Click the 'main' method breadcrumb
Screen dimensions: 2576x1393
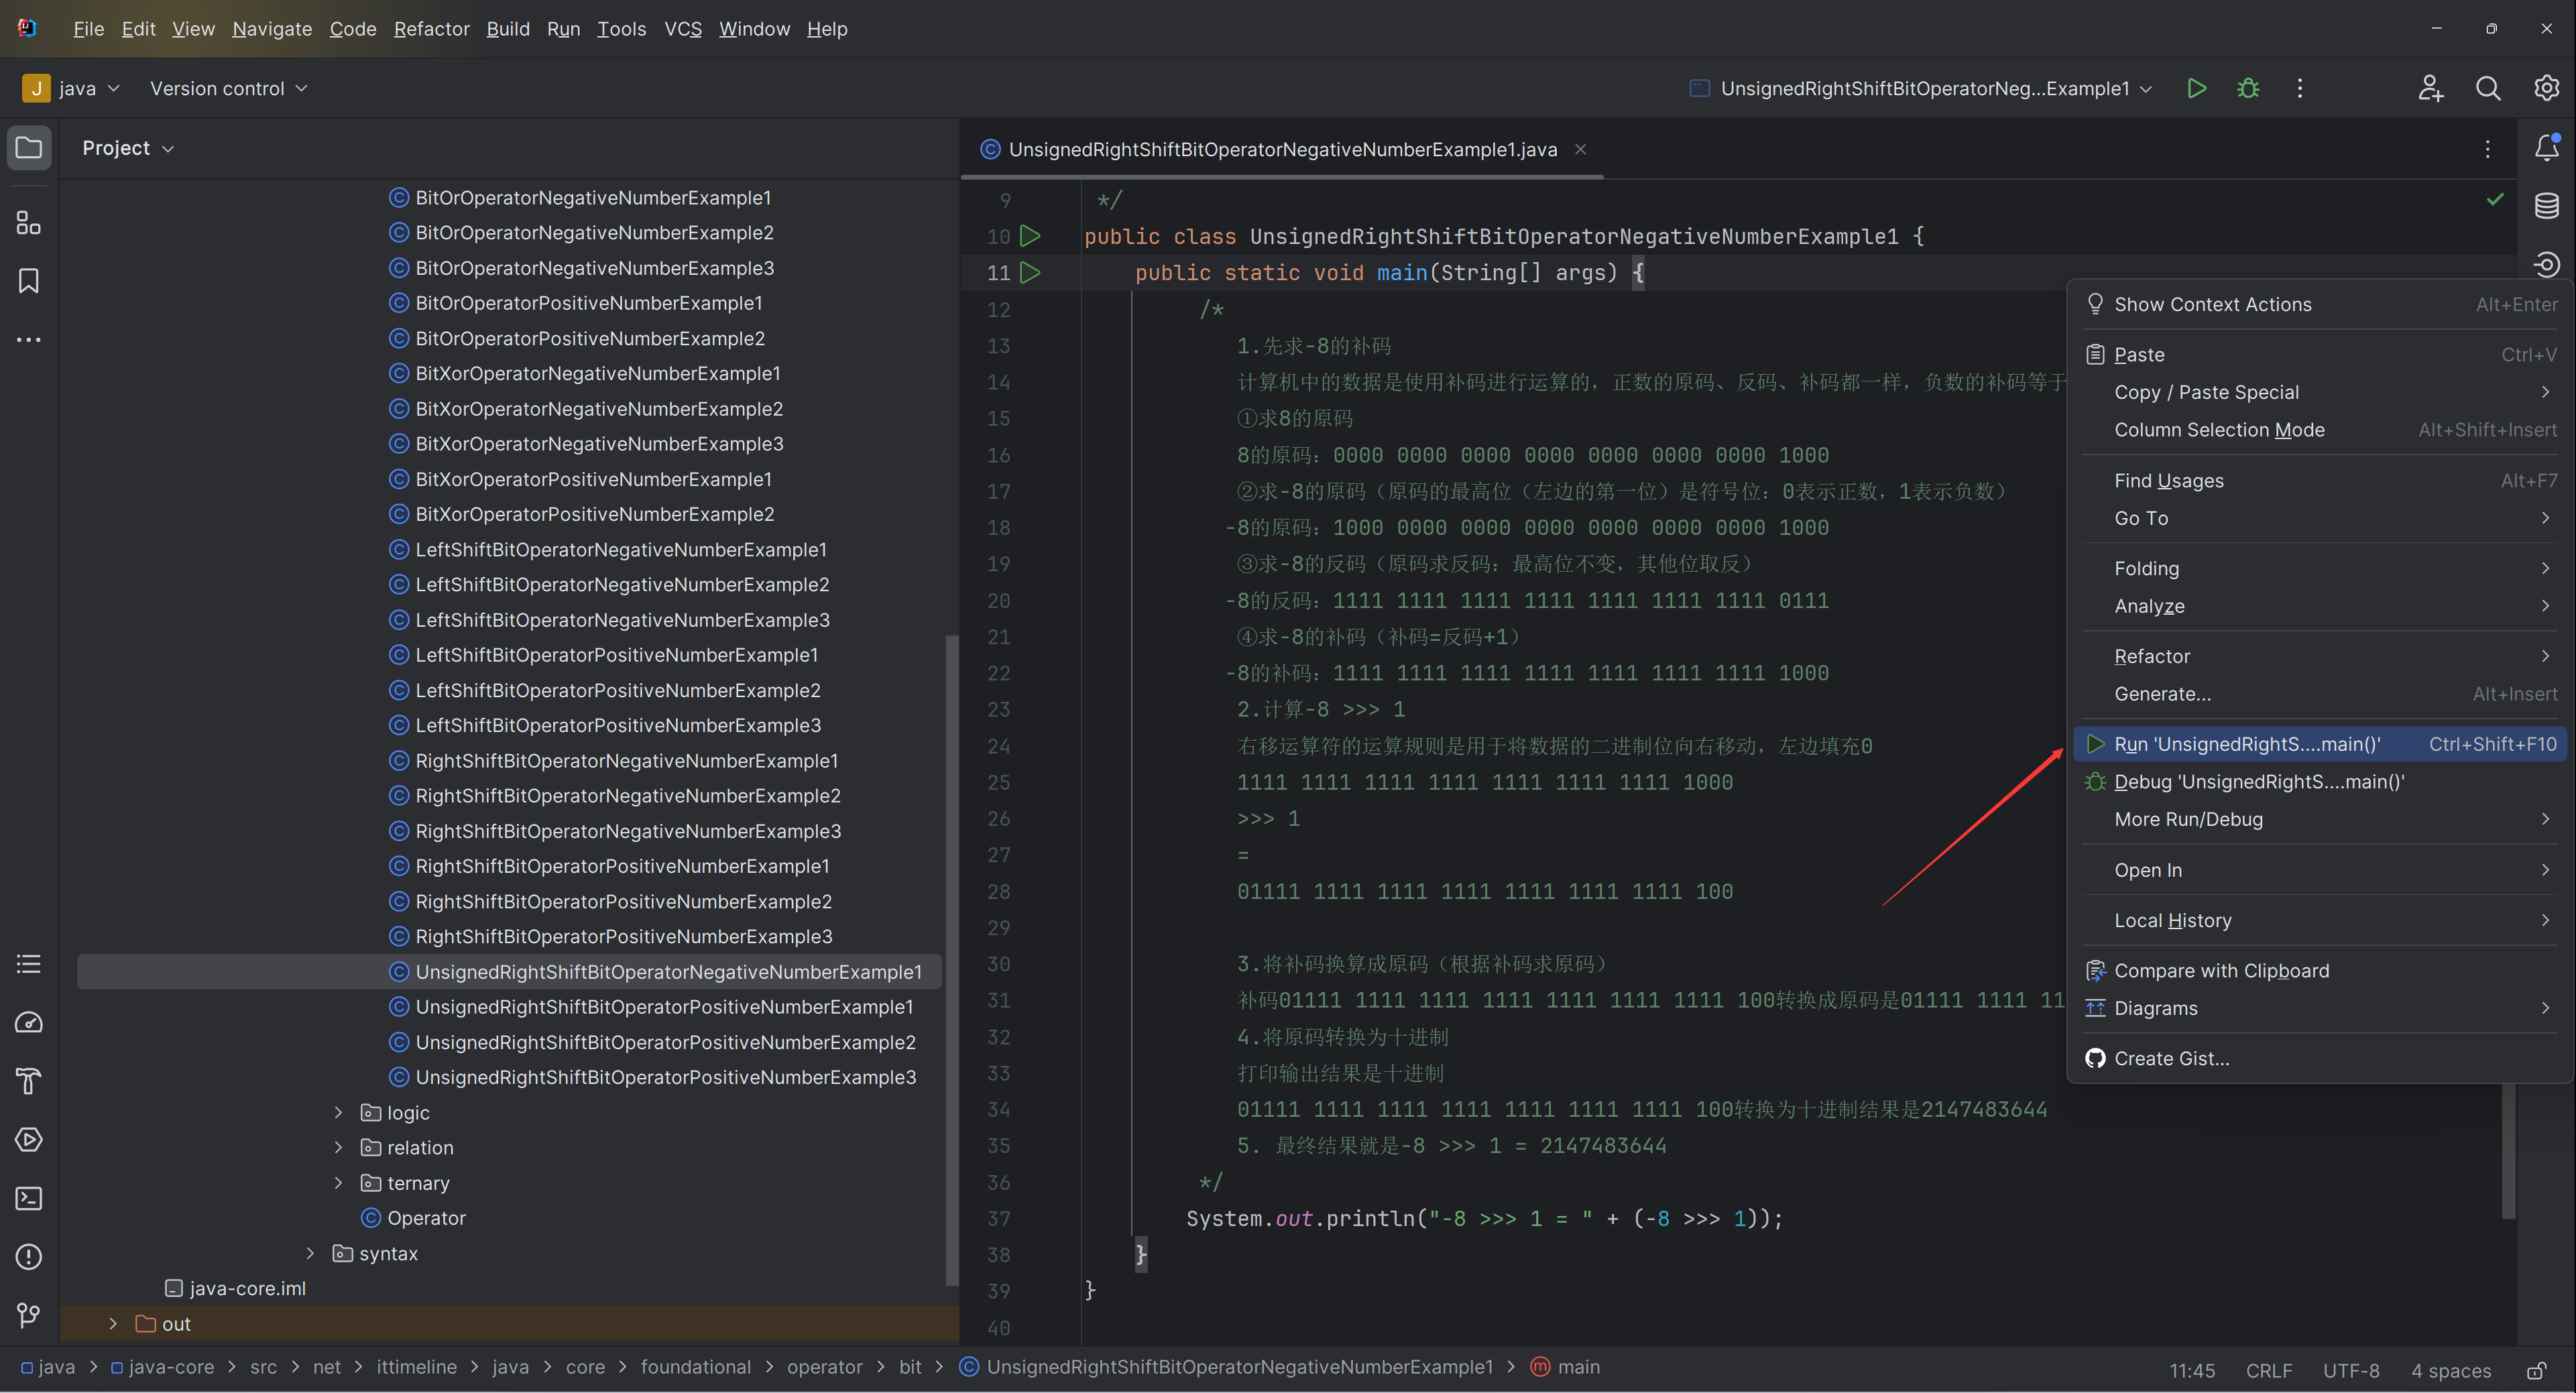tap(1566, 1367)
